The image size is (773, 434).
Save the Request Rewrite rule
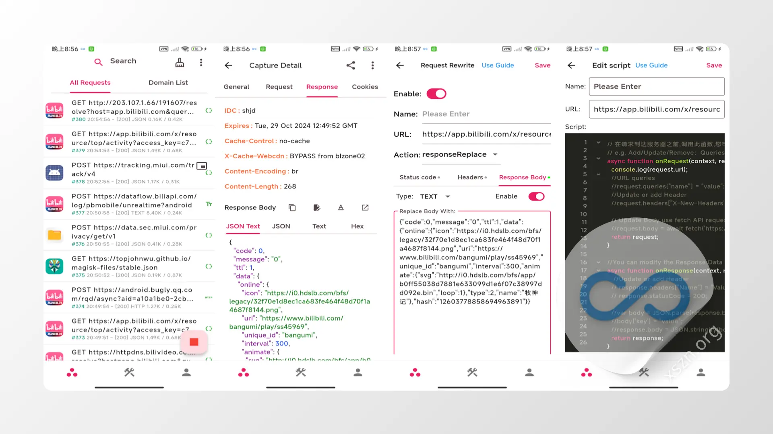point(542,66)
